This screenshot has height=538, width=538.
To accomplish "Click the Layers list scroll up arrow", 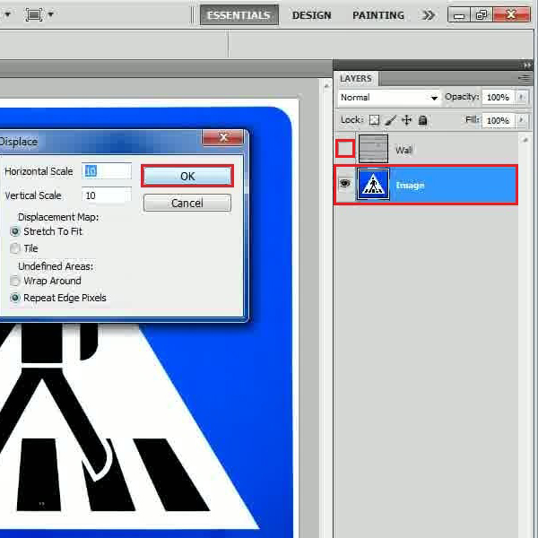I will [525, 140].
